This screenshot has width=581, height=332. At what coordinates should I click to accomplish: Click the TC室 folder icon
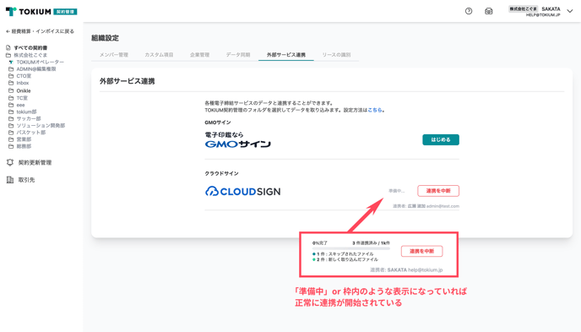coord(11,98)
